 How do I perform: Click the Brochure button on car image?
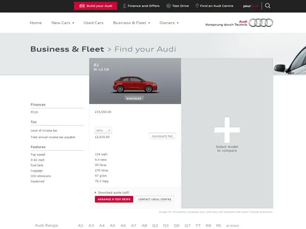point(134,99)
